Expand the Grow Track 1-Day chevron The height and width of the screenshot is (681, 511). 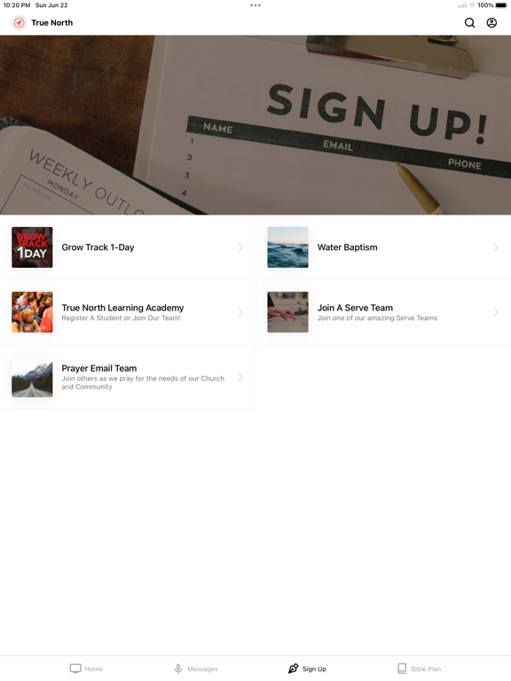[x=240, y=247]
